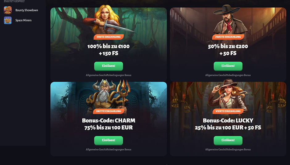The height and width of the screenshot is (165, 290).
Task: Select Bounty Showdown from recently played
Action: [27, 10]
